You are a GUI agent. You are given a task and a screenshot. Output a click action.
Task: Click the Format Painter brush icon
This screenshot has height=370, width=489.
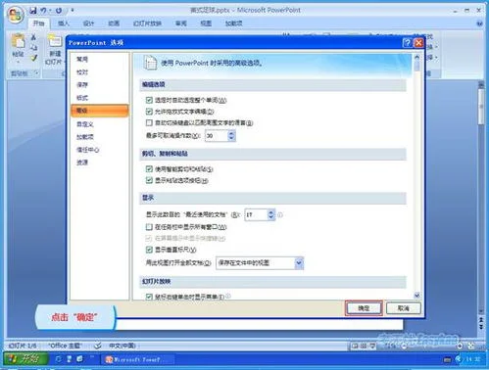[33, 58]
